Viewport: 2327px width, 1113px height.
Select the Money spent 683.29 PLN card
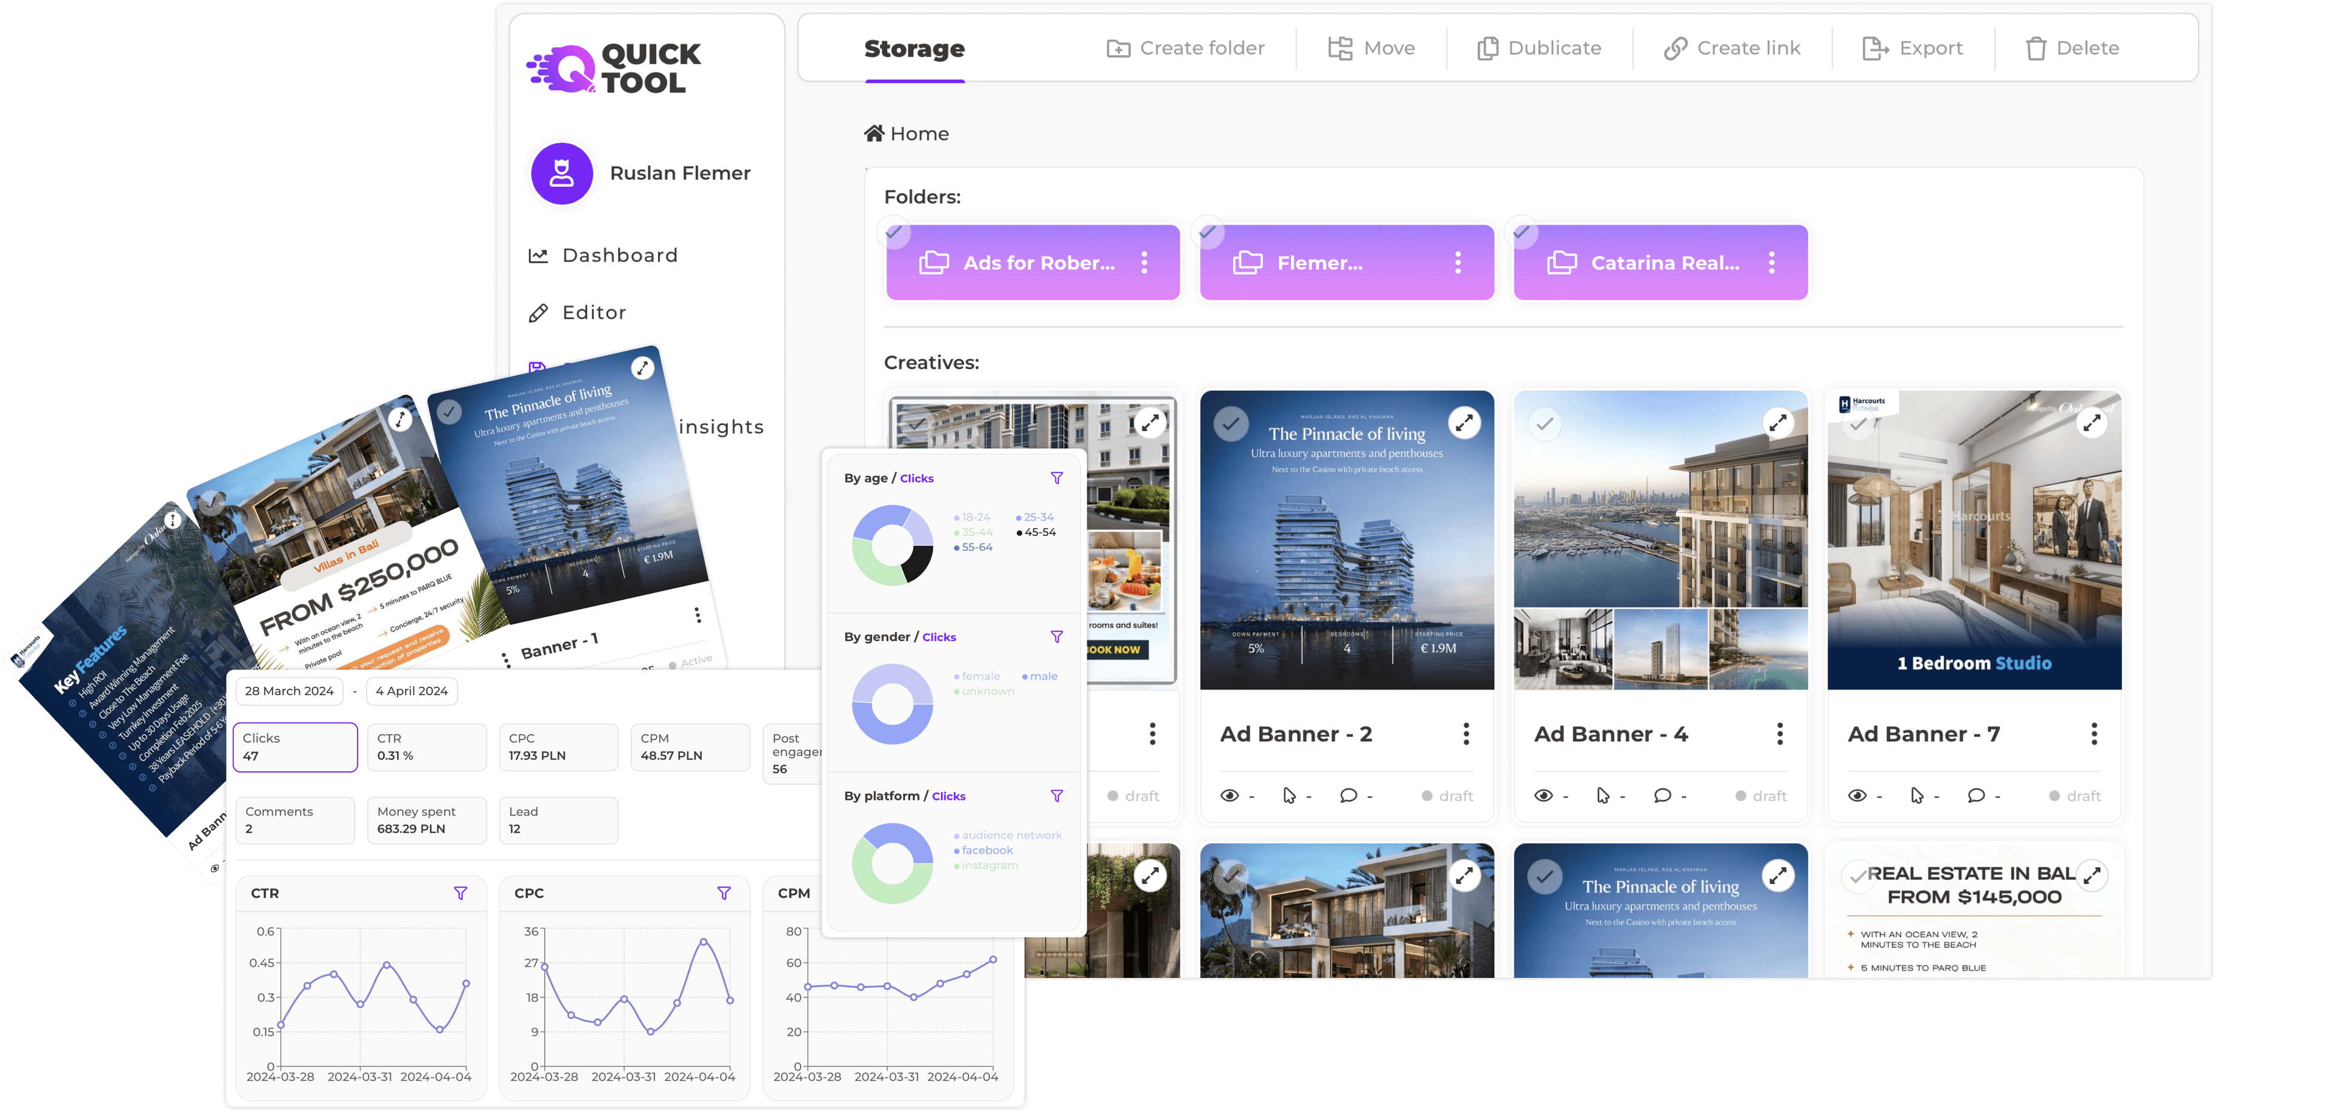tap(427, 821)
